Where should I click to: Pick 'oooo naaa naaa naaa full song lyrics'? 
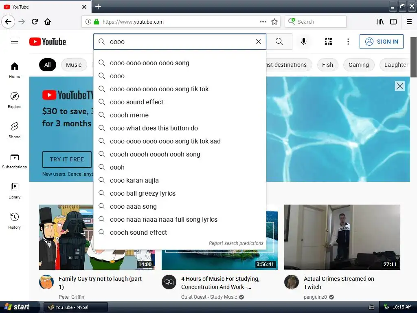[180, 220]
